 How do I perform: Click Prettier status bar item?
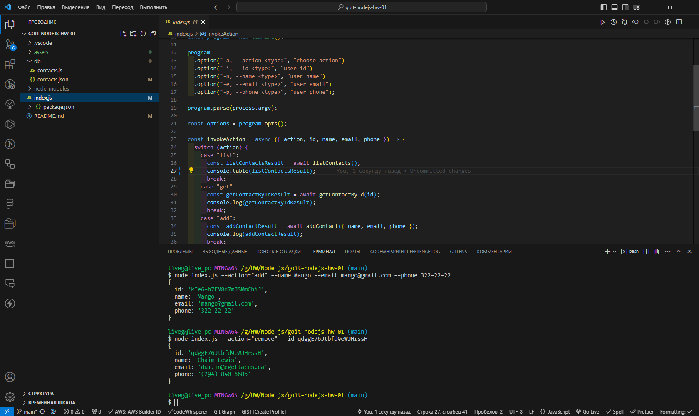(x=642, y=411)
